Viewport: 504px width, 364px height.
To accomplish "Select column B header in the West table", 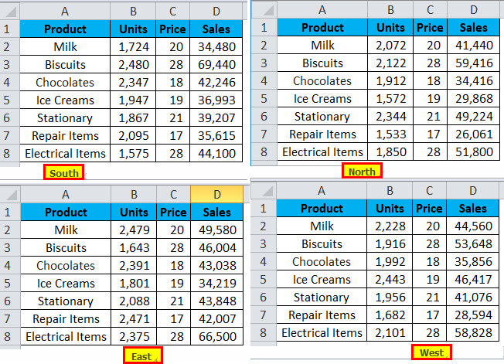I will (x=390, y=190).
